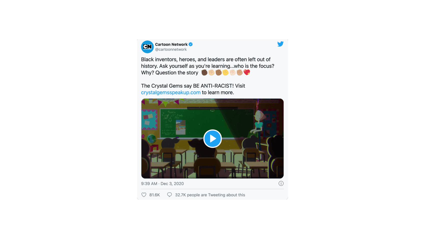The width and height of the screenshot is (425, 239).
Task: Click the Cartoon Network display name
Action: (x=171, y=44)
